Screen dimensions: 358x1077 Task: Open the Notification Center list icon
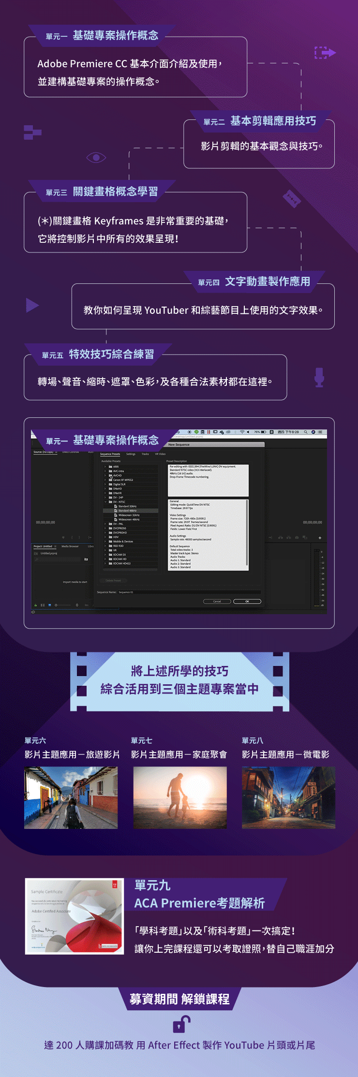click(x=319, y=432)
